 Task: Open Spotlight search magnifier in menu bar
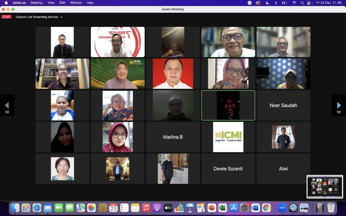[x=303, y=3]
